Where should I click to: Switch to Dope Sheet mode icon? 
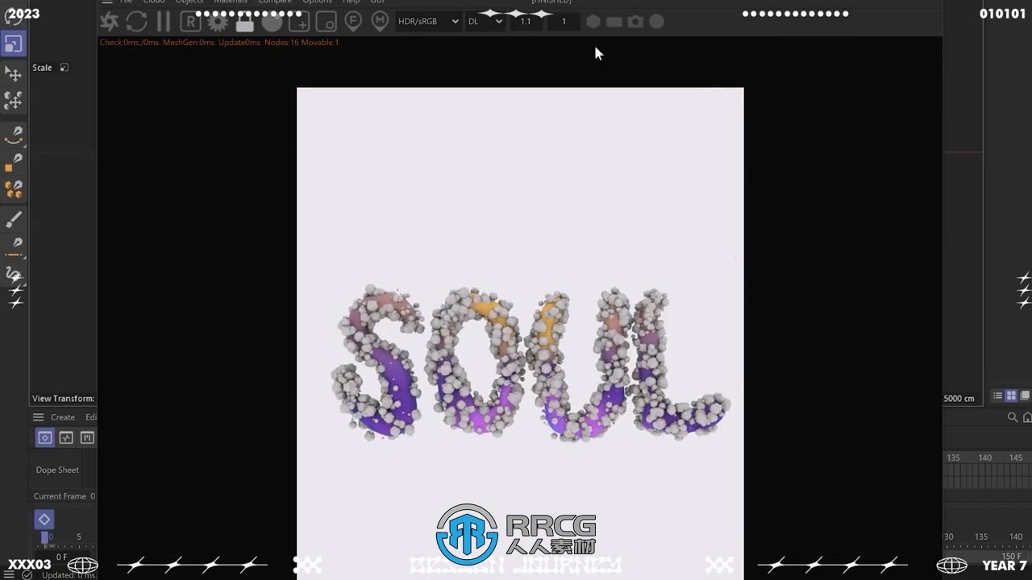[45, 437]
